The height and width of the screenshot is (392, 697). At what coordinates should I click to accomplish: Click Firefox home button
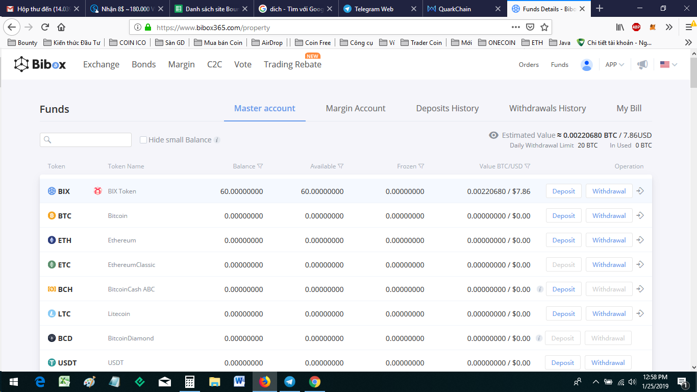coord(61,28)
